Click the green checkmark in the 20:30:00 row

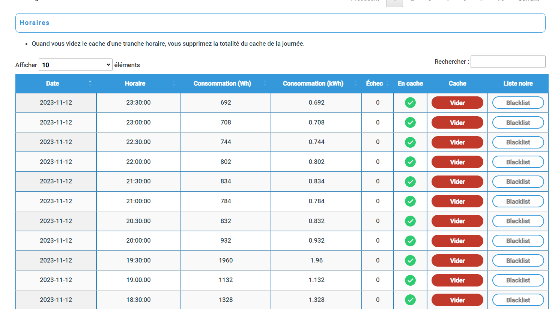pyautogui.click(x=410, y=221)
